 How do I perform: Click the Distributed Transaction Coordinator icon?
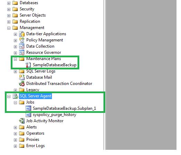pyautogui.click(x=22, y=84)
